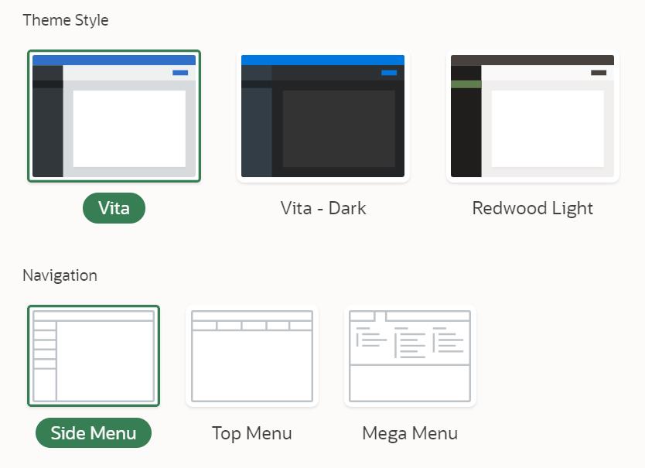Click the Navigation section heading
This screenshot has height=468, width=645.
click(60, 275)
